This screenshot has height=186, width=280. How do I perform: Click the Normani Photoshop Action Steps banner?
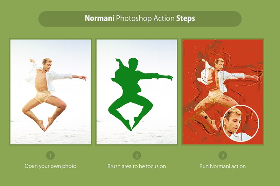pos(140,19)
